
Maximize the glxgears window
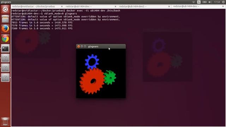85,46
